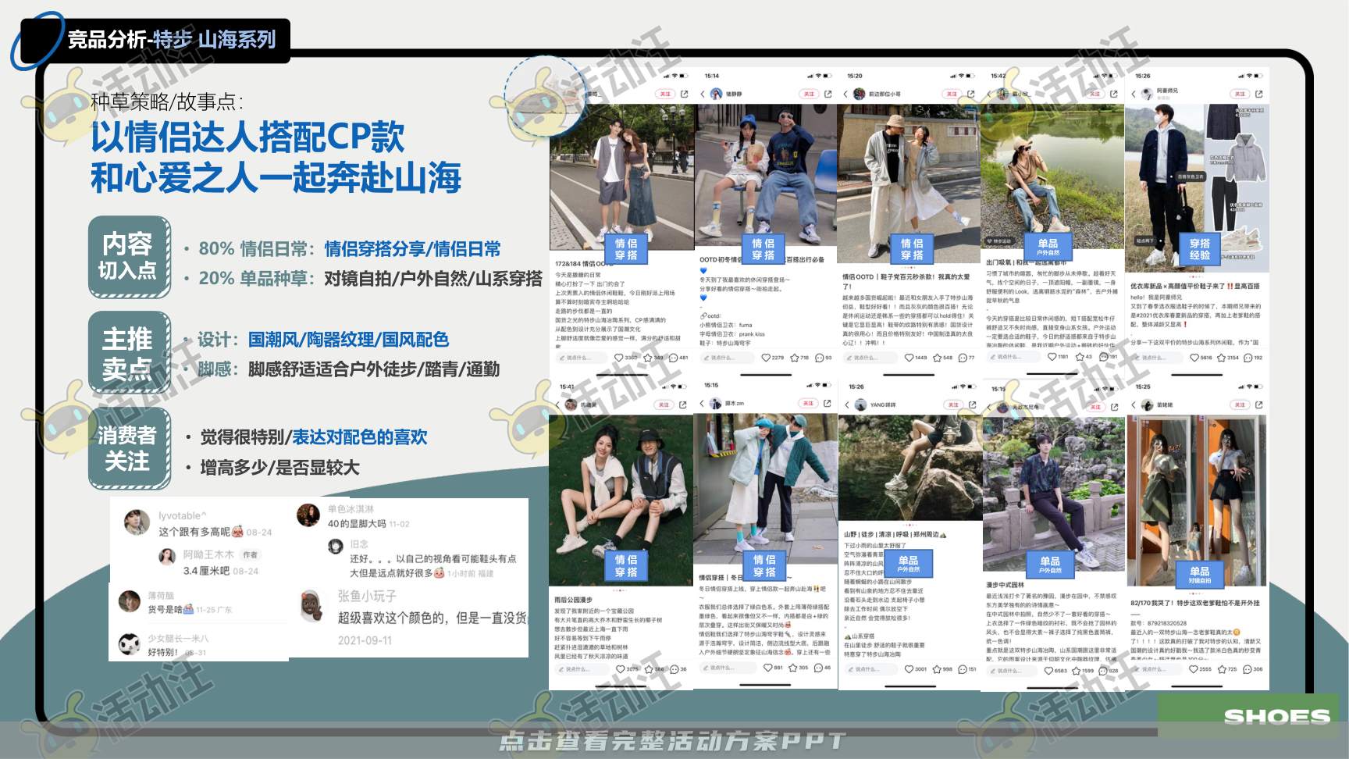Tap the star icon showing 998
Screen dimensions: 1349x759
(937, 669)
